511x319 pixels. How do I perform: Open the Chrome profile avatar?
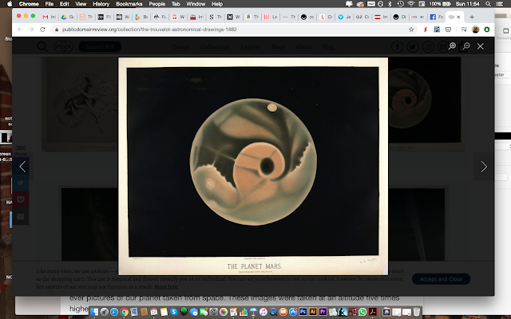coord(476,30)
